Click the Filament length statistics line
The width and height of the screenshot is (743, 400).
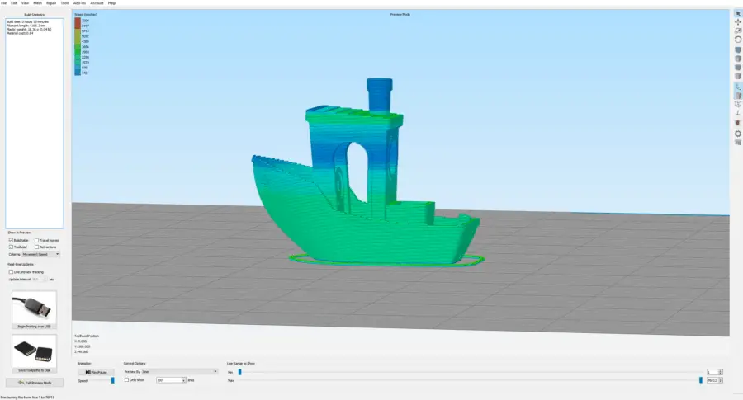26,26
